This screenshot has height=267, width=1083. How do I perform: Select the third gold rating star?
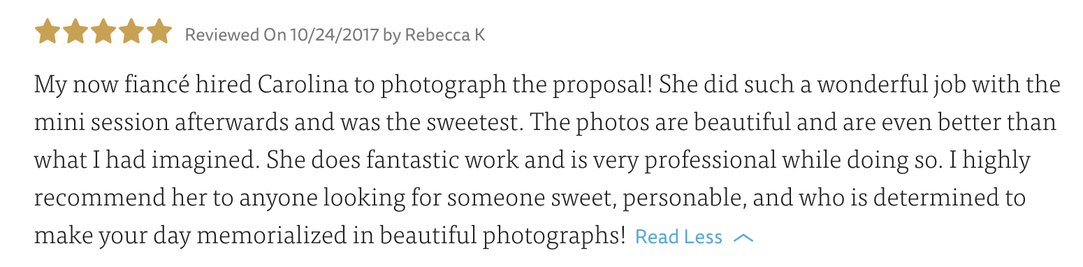(103, 32)
